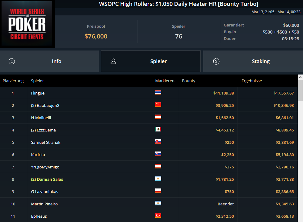This screenshot has width=303, height=222.
Task: Click the info circle icon
Action: 12,61
